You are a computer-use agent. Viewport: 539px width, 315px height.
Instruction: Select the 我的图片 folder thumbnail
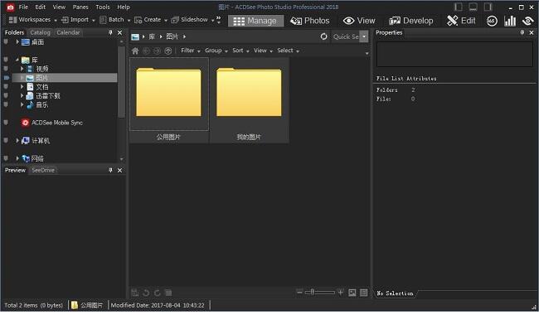[249, 100]
